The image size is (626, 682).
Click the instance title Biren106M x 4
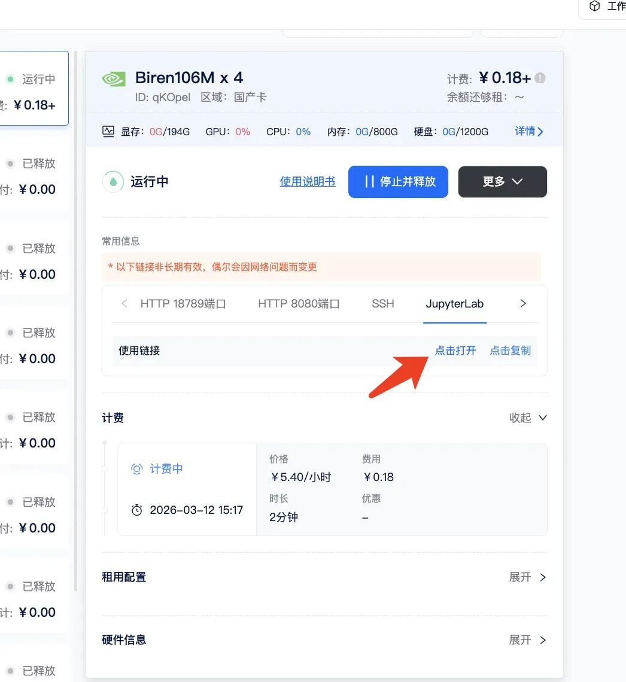pyautogui.click(x=189, y=78)
